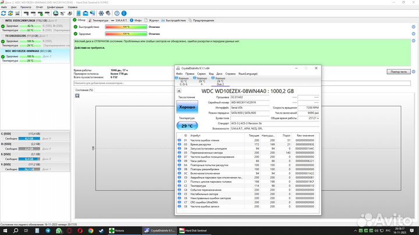
Task: Click the save floppy icon above the graph
Action: (x=77, y=96)
